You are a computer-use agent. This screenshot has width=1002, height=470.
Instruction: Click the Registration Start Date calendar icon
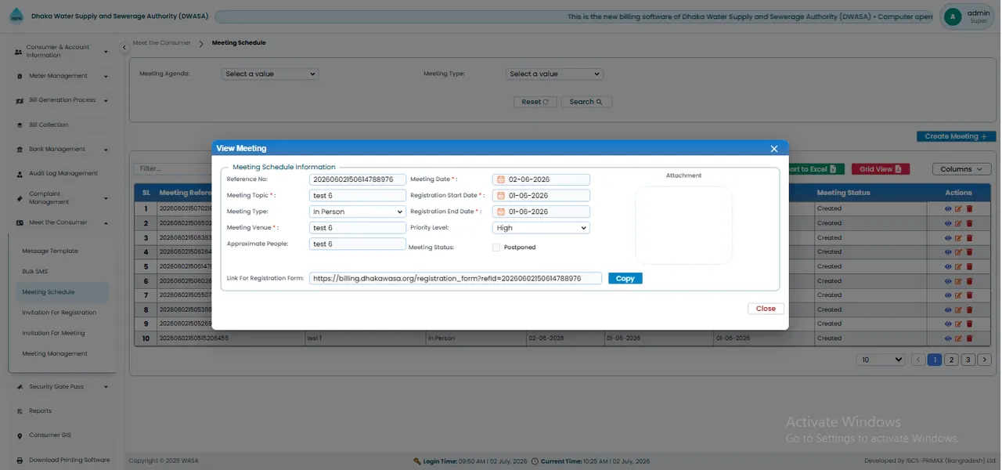pyautogui.click(x=501, y=196)
